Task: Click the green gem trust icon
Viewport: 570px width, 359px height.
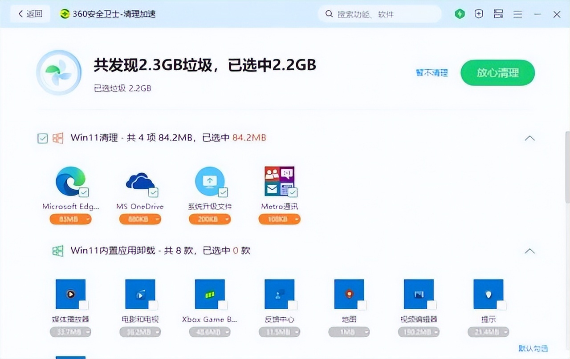Action: click(460, 14)
